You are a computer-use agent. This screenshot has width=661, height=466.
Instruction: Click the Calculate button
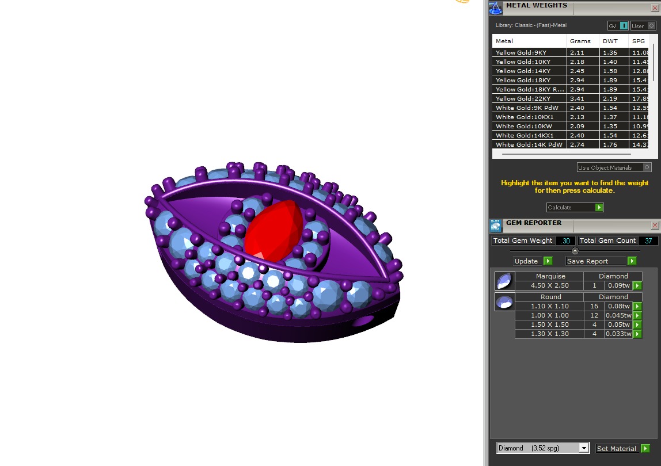(x=575, y=207)
